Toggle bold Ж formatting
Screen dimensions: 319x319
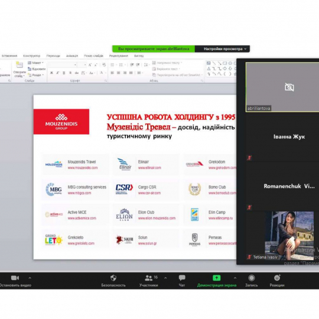point(51,73)
